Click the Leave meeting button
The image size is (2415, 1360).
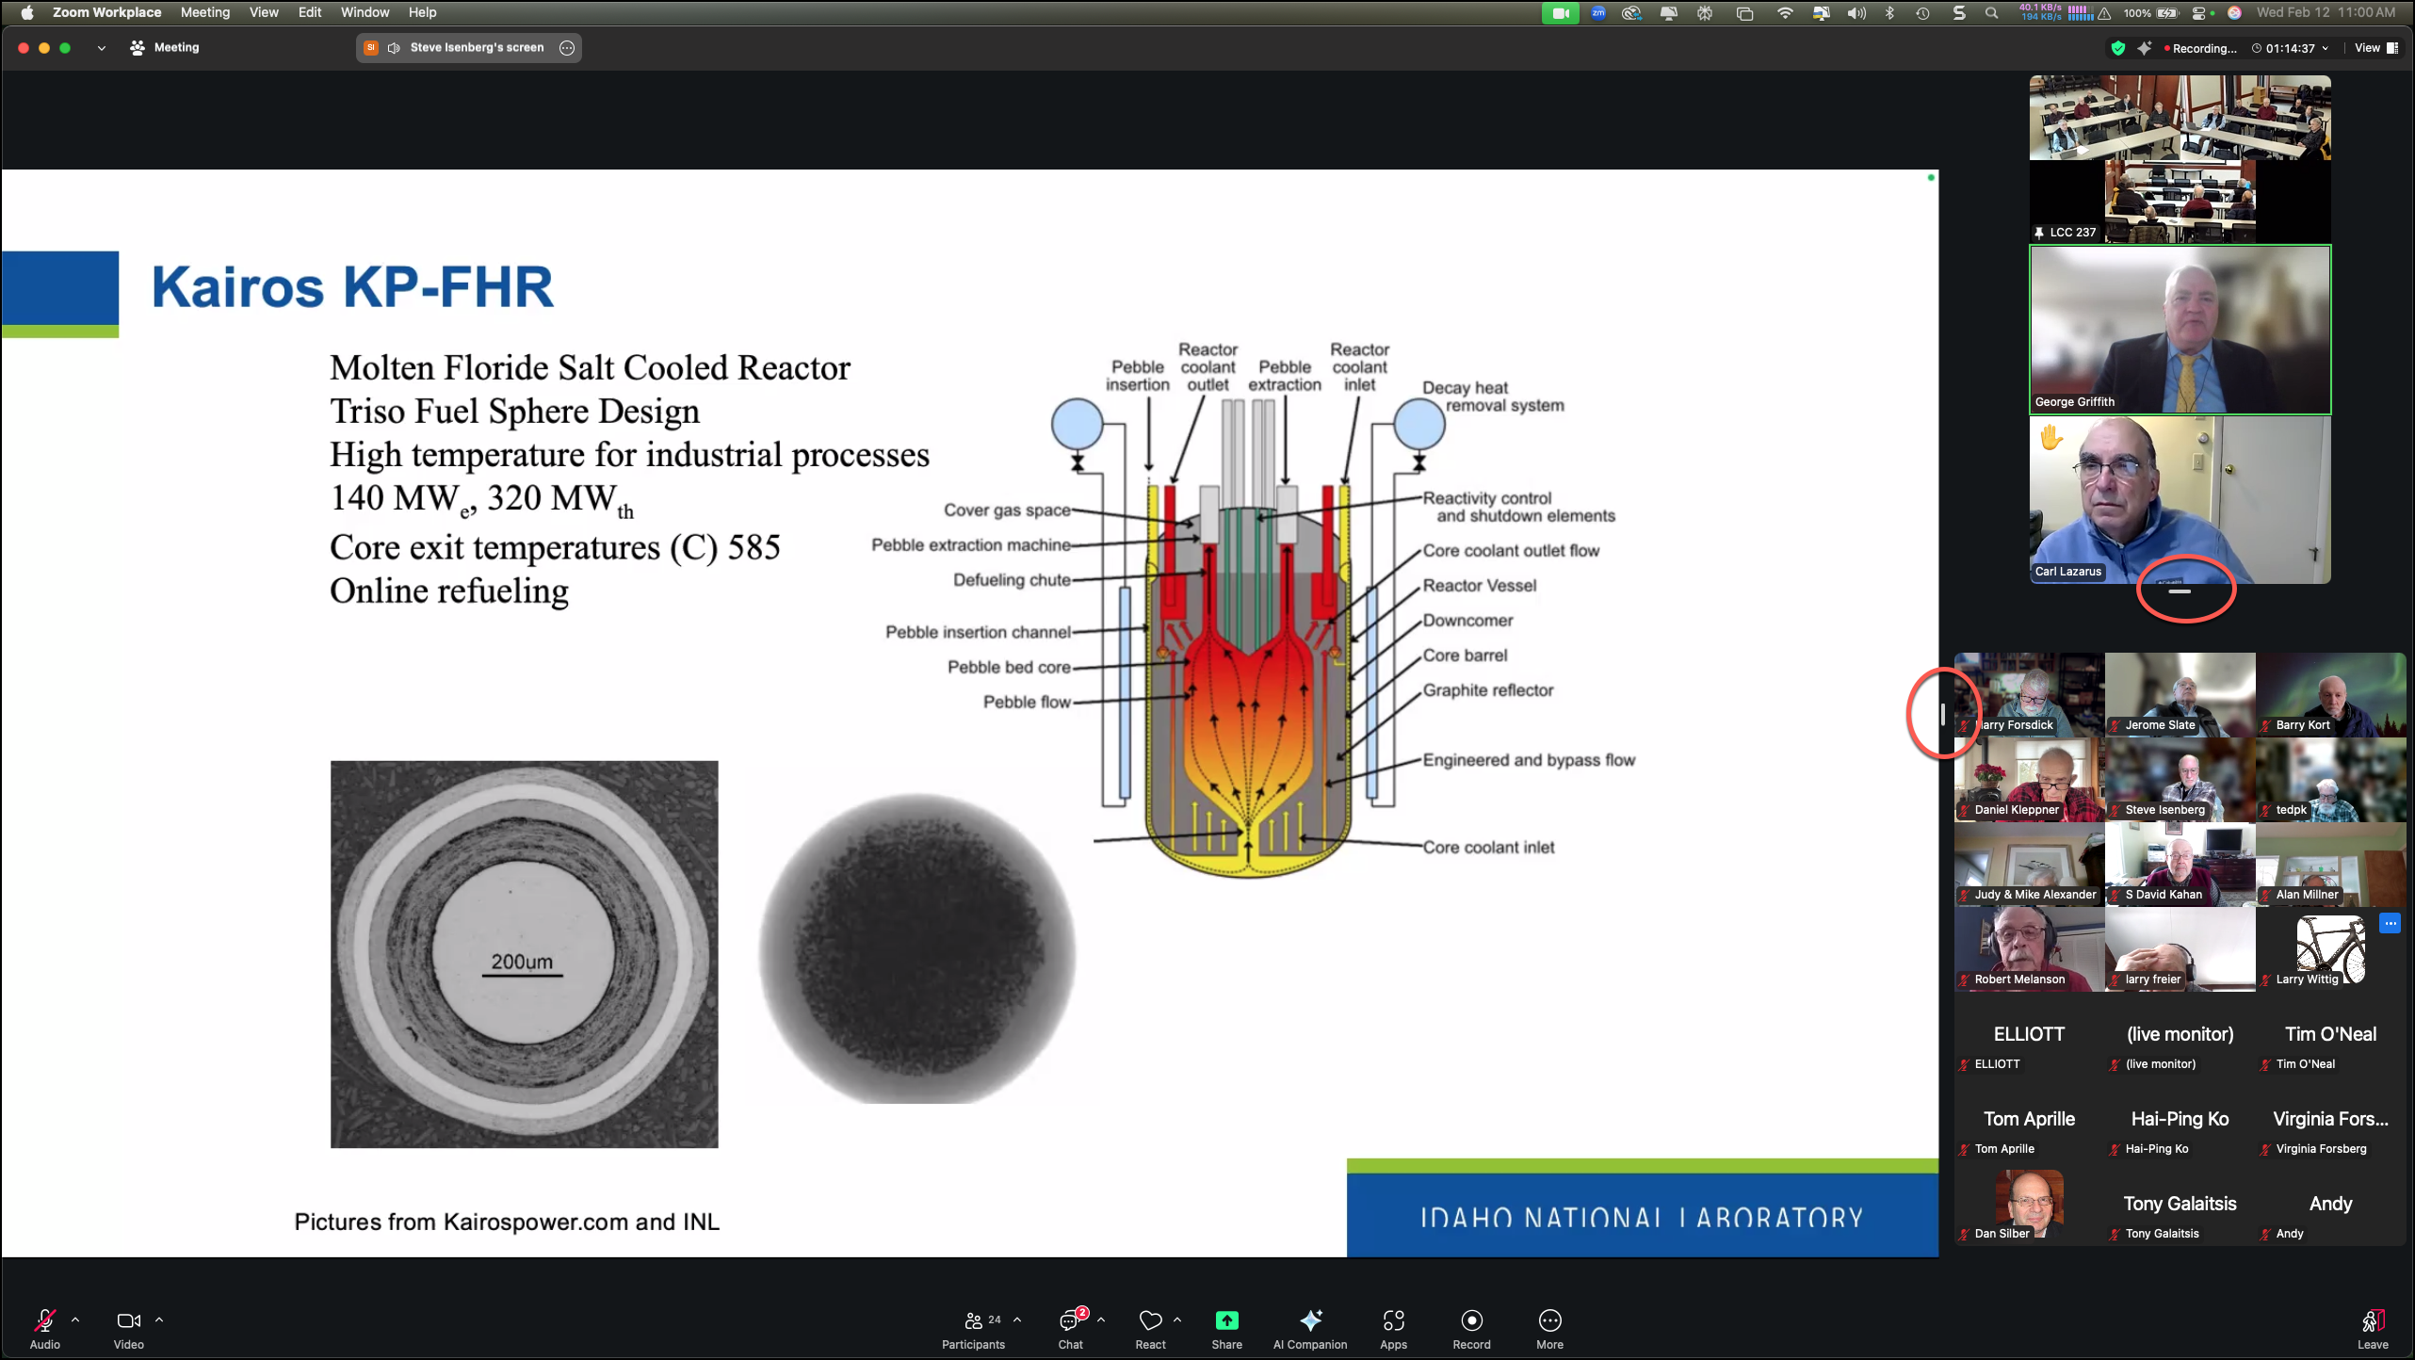coord(2373,1328)
